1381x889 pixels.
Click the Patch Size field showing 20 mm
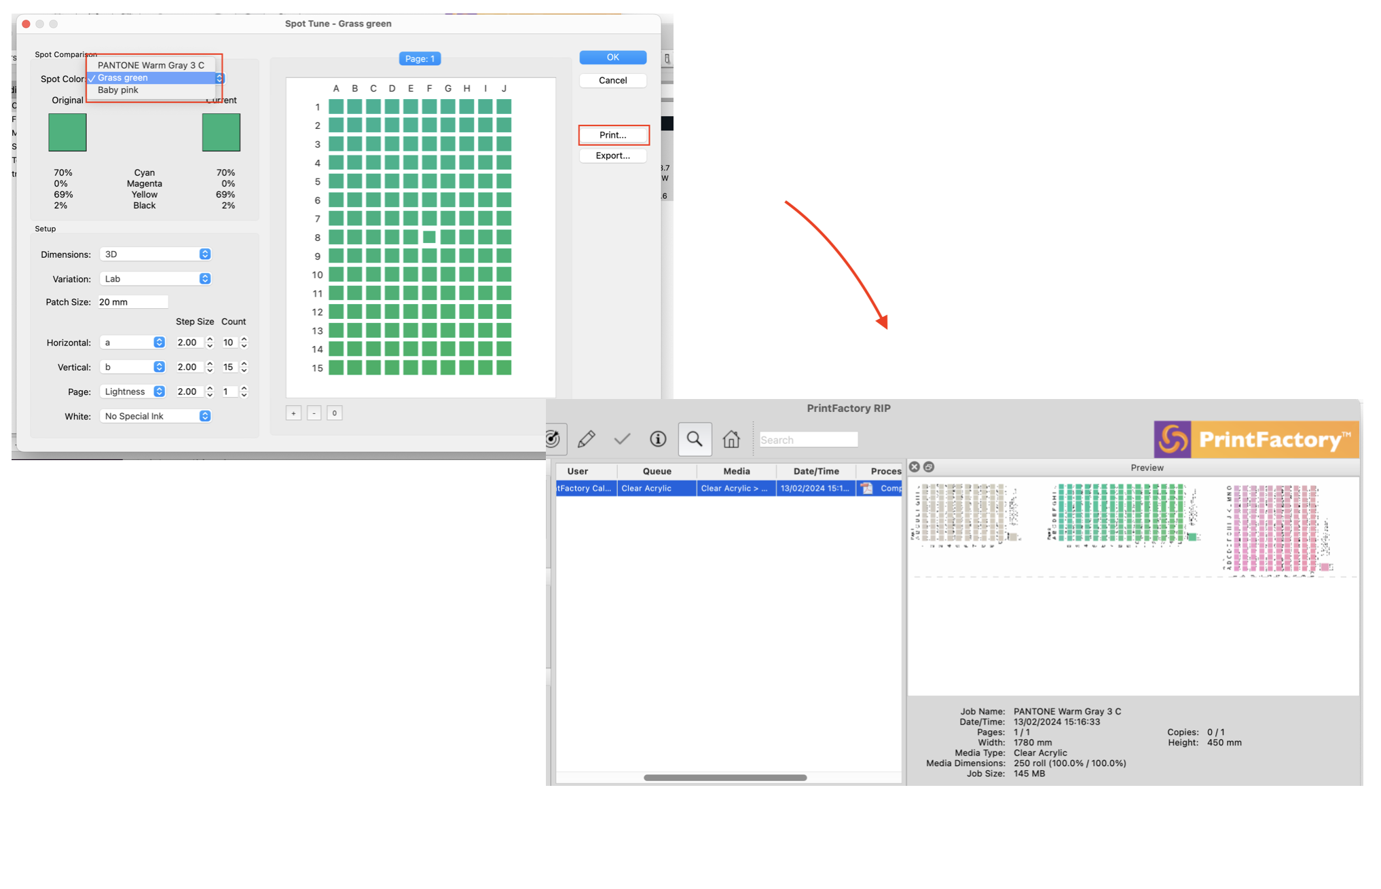133,302
